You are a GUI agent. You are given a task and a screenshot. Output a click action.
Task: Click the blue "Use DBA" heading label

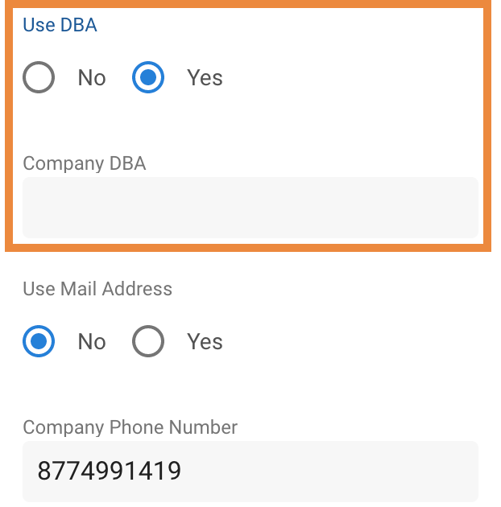(60, 25)
